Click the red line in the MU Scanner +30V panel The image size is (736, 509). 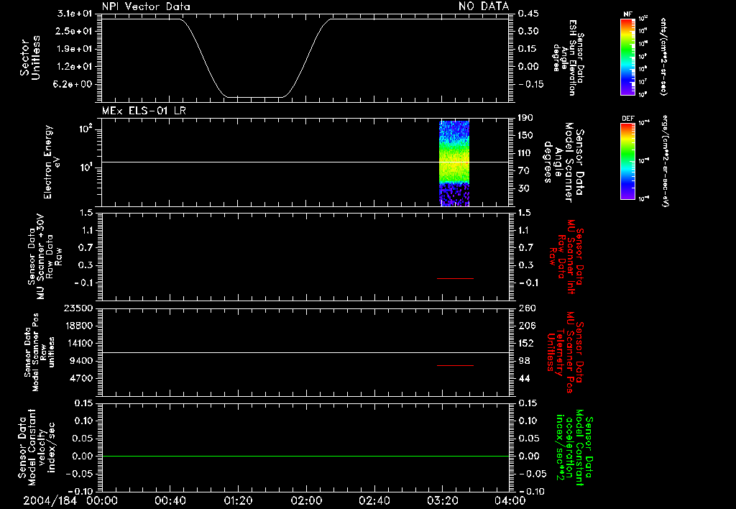pos(455,278)
